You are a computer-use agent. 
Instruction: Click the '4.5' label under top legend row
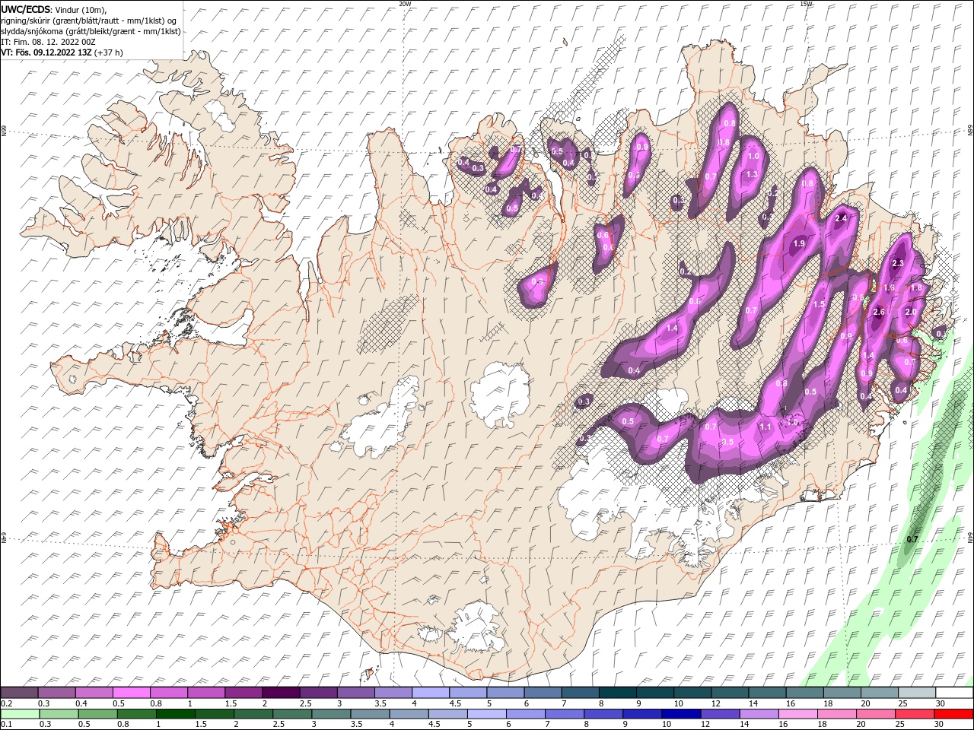455,703
